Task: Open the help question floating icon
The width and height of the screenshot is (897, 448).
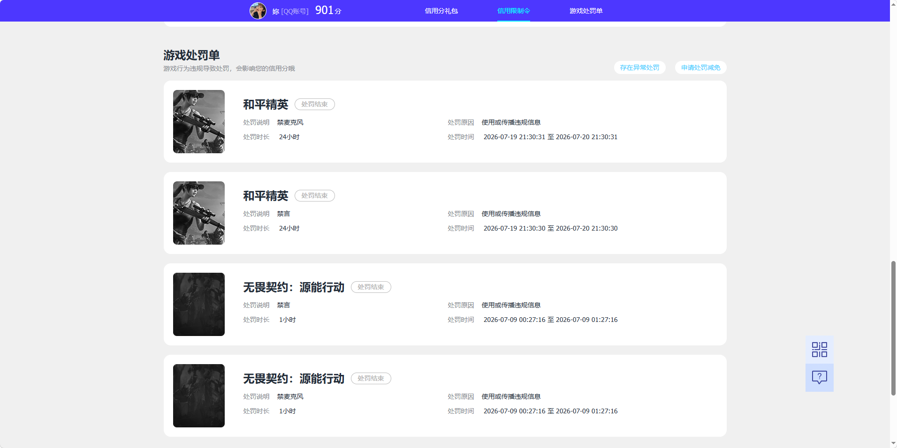Action: pyautogui.click(x=819, y=378)
